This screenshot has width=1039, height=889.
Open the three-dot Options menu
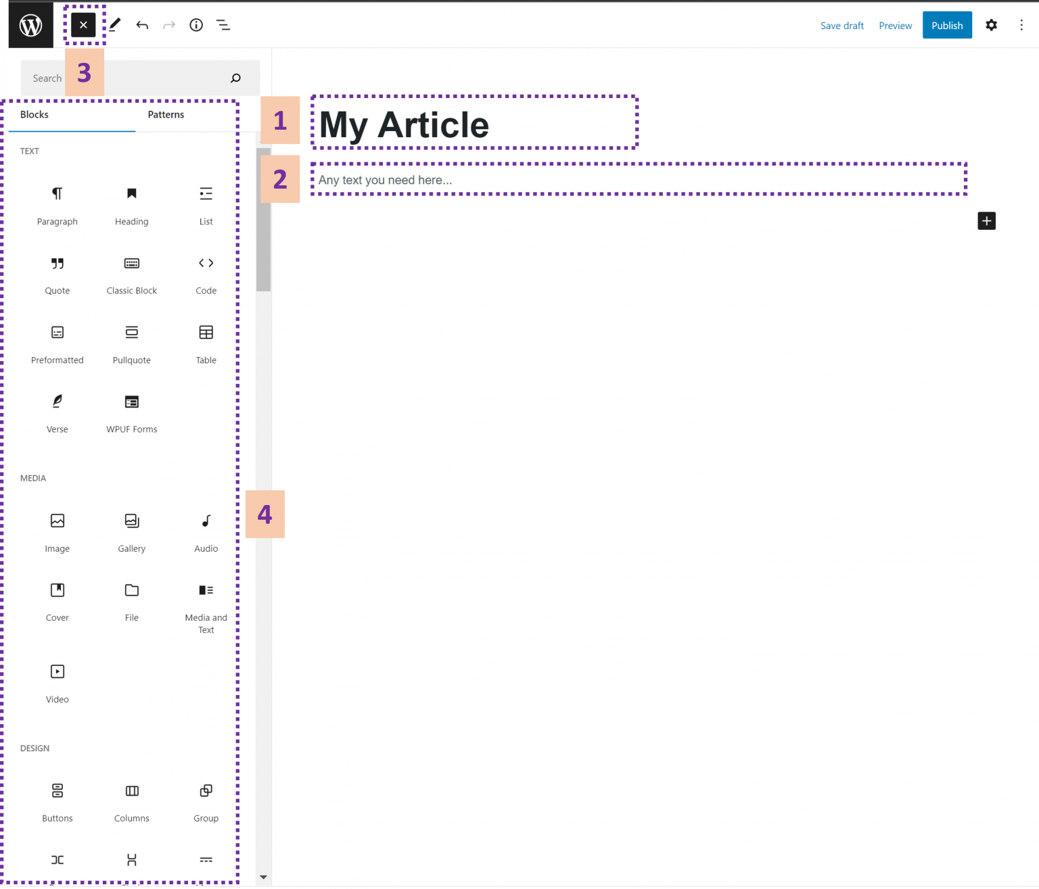click(x=1021, y=25)
